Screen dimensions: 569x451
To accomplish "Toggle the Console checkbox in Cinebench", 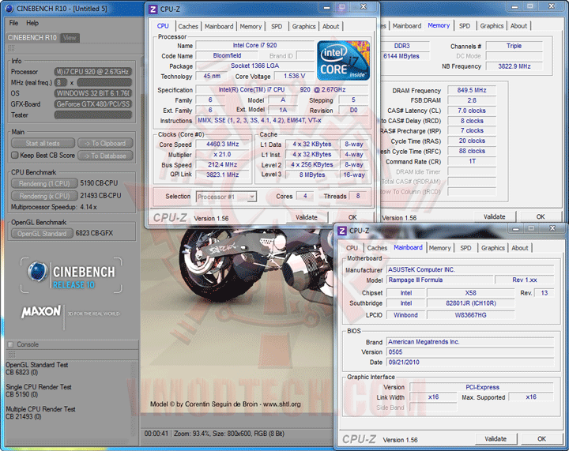I will 10,344.
